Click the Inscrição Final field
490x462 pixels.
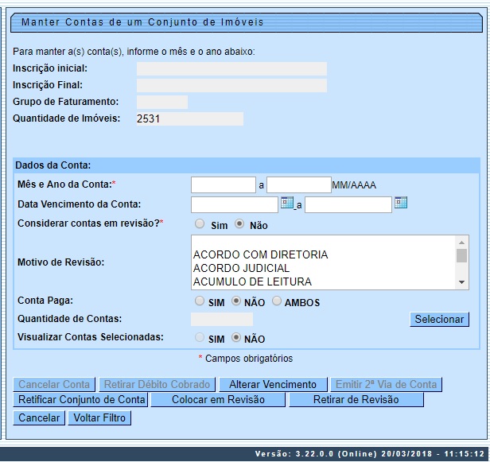click(231, 85)
